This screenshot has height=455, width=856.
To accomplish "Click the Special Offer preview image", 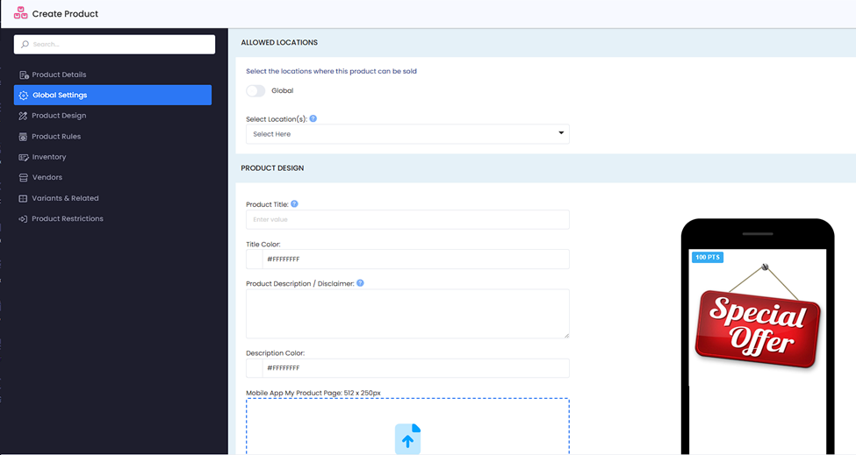I will click(758, 317).
